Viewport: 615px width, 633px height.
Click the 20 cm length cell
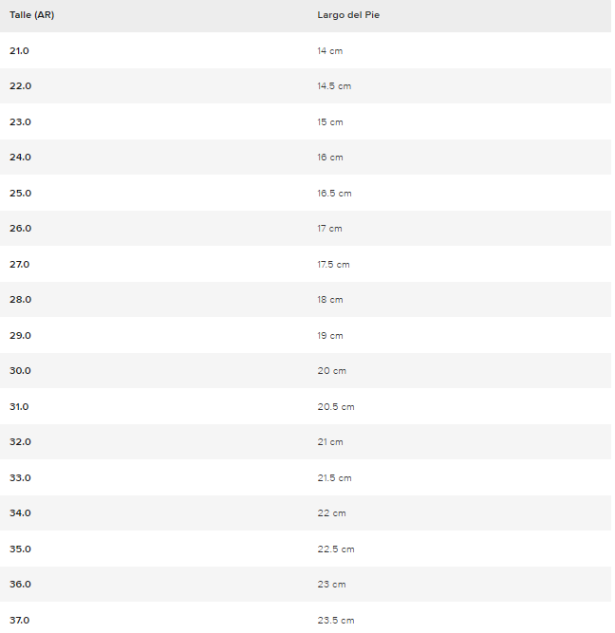click(331, 371)
